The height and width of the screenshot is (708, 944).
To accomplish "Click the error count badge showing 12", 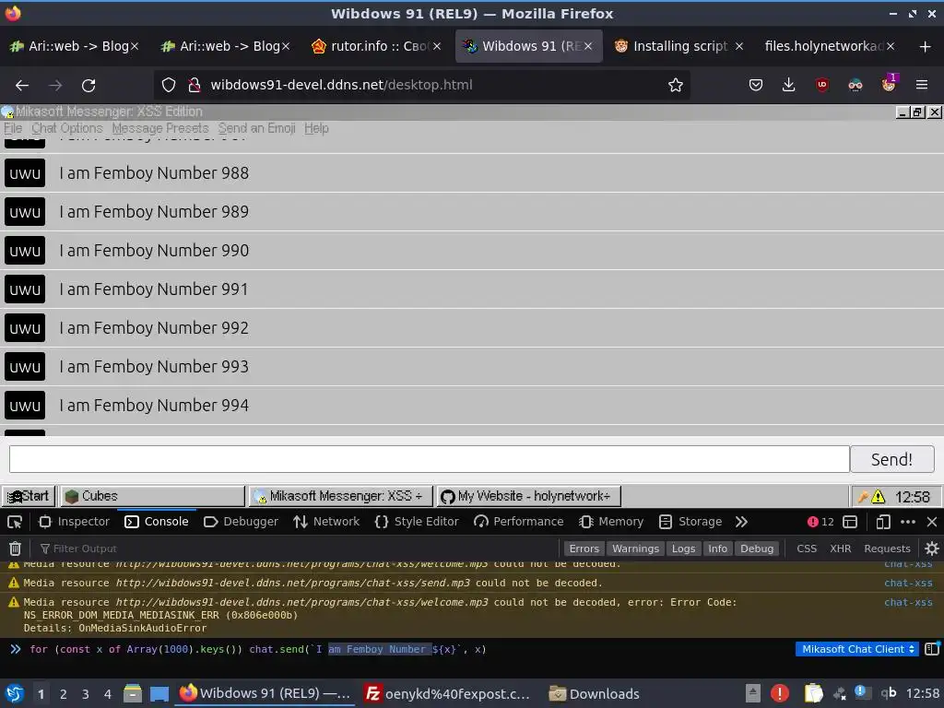I will (x=820, y=522).
